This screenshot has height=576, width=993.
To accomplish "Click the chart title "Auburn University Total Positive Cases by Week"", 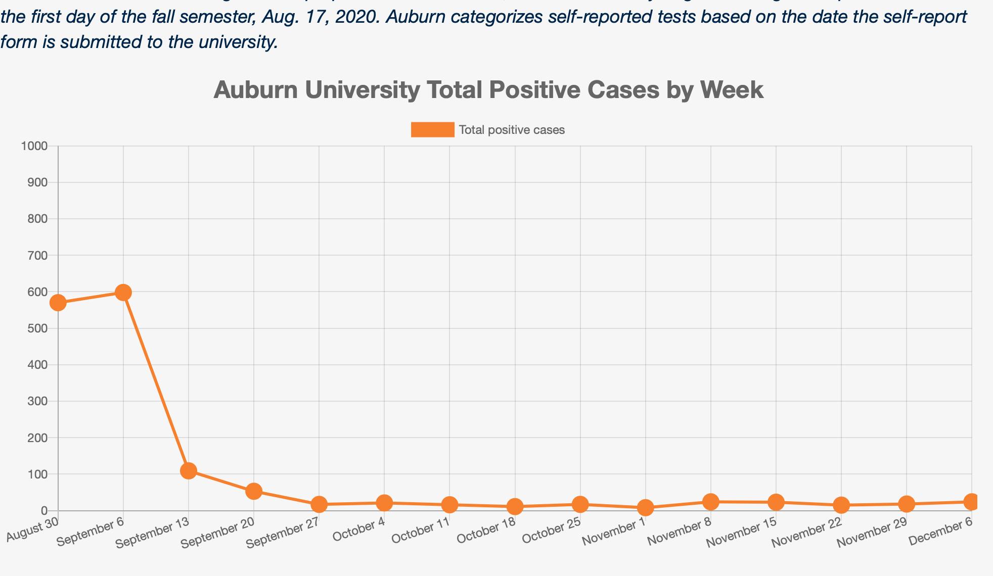I will click(488, 90).
